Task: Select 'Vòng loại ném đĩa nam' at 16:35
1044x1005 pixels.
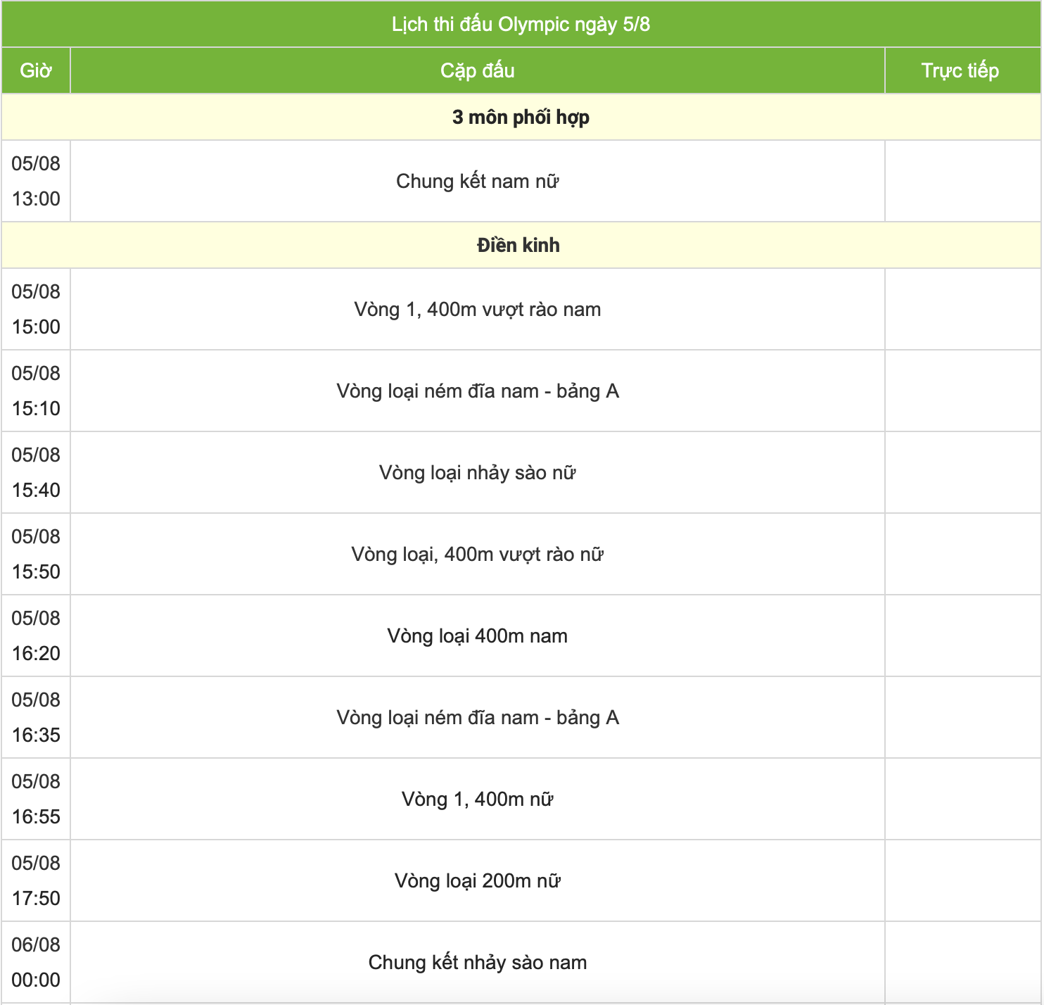Action: [478, 717]
